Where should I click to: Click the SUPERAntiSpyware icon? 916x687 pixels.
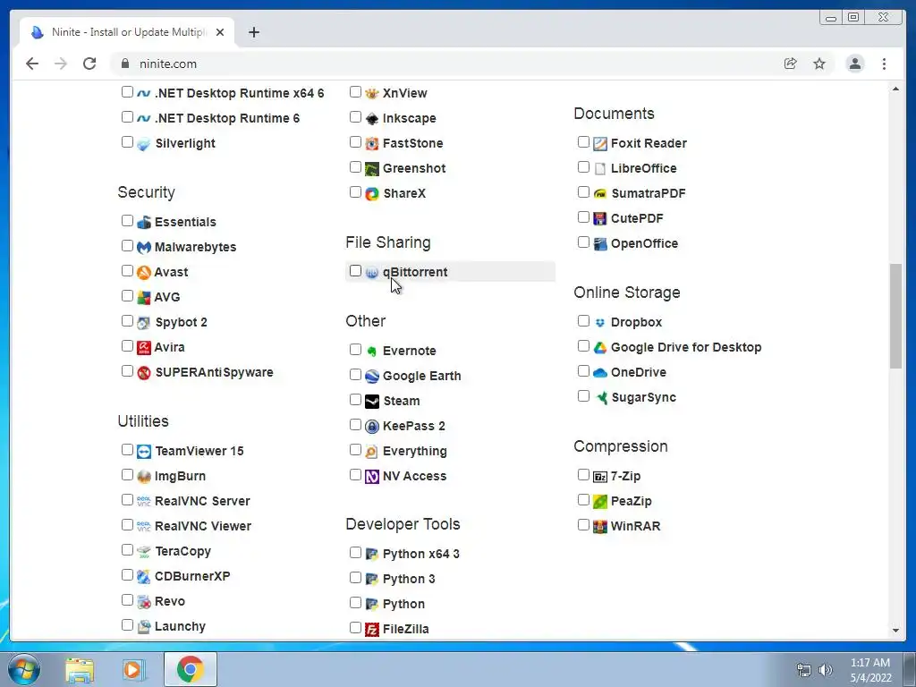pyautogui.click(x=144, y=373)
